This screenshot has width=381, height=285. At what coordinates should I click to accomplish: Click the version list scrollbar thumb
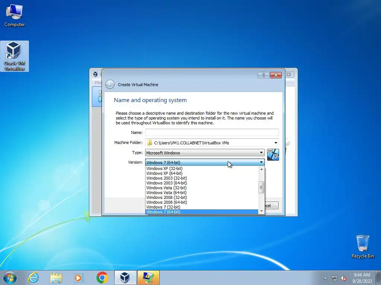coord(262,187)
